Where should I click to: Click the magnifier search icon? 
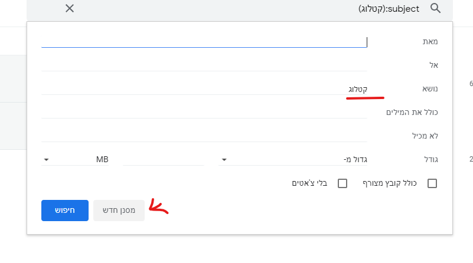(x=436, y=8)
